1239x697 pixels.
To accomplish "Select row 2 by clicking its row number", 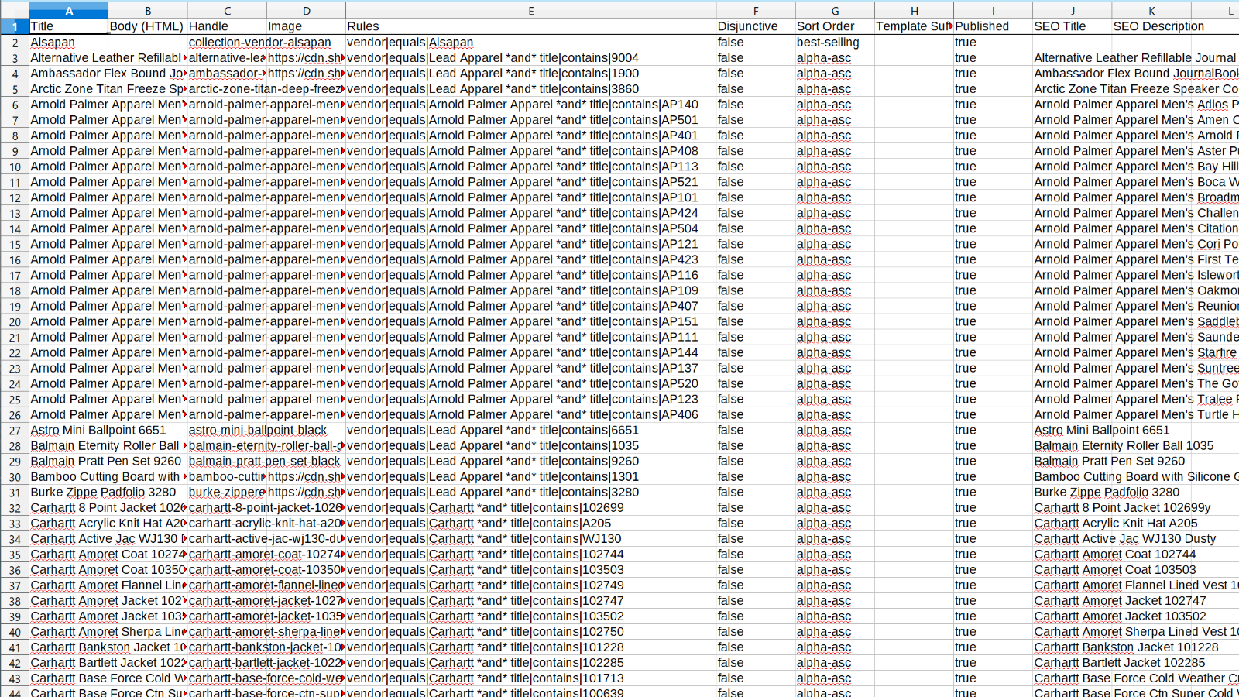I will (14, 42).
